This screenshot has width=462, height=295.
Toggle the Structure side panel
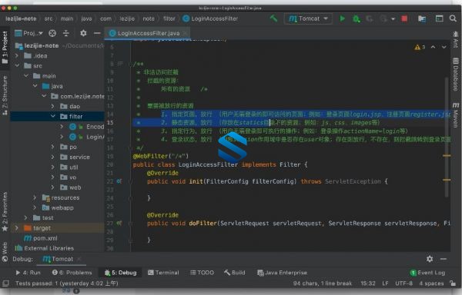pos(5,95)
